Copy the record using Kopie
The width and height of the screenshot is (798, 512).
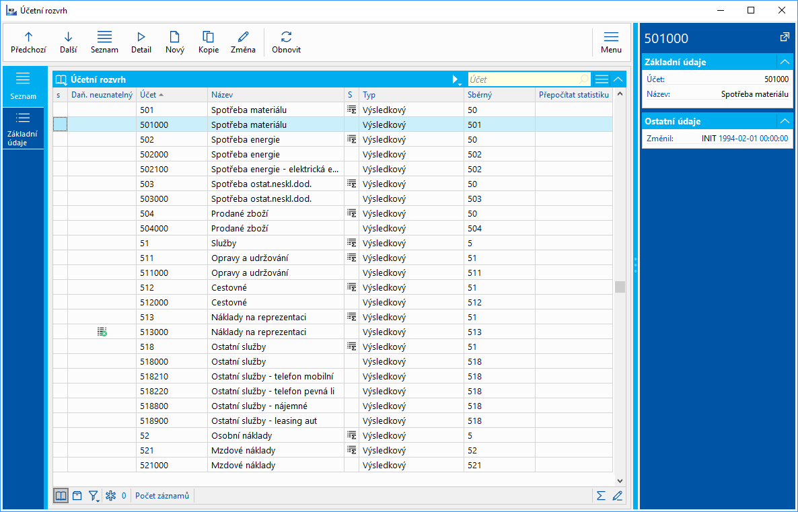coord(208,42)
